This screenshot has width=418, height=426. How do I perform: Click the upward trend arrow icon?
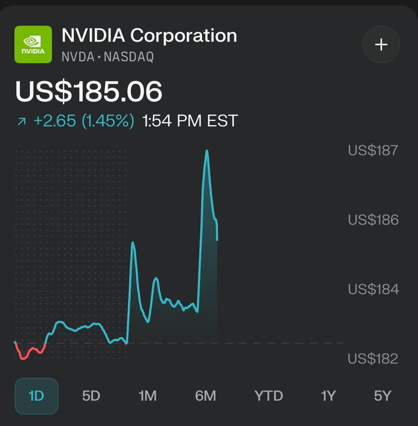21,122
